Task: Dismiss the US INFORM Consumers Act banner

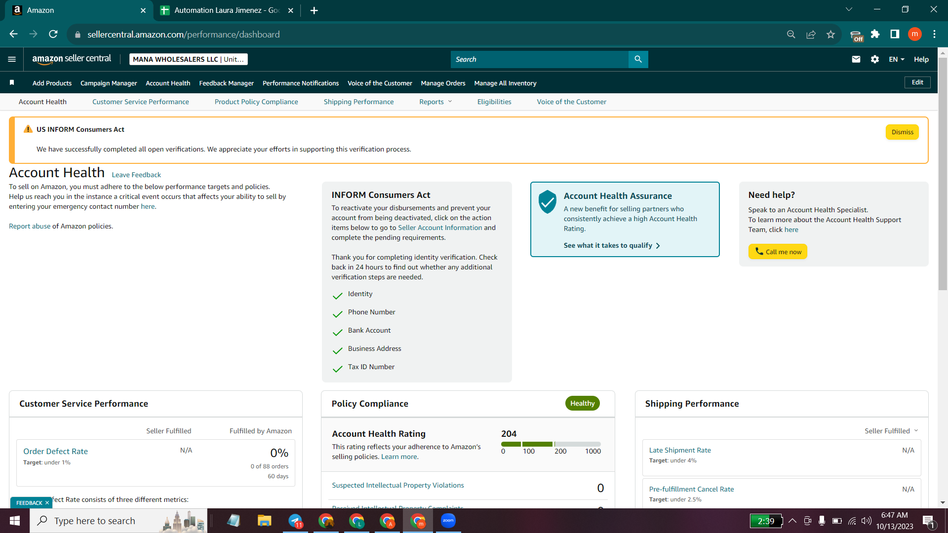Action: [902, 132]
